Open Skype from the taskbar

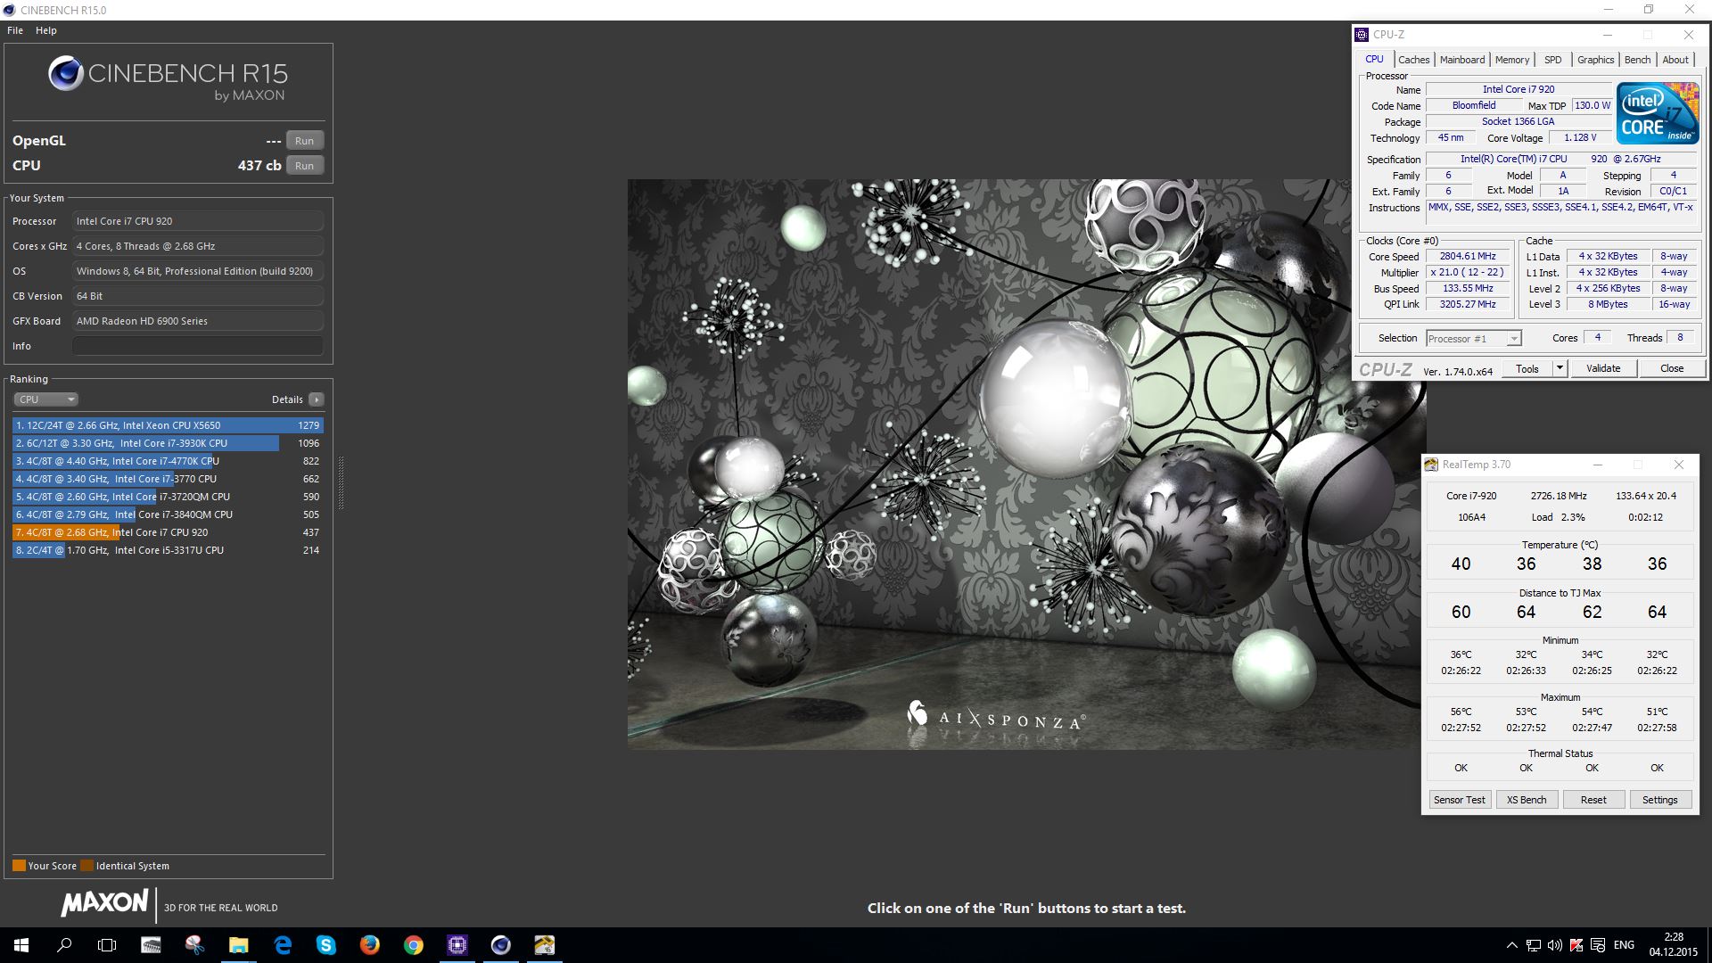point(326,945)
